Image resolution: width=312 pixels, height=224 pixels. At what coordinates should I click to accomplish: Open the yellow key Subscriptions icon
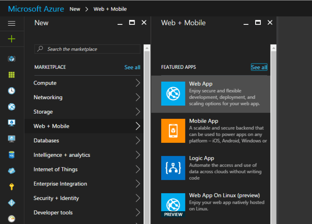coord(12,187)
